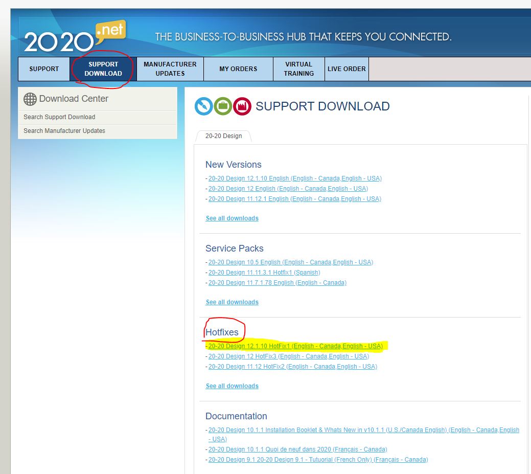This screenshot has height=474, width=531.
Task: Click the SUPPORT DOWNLOAD page title
Action: click(x=322, y=106)
